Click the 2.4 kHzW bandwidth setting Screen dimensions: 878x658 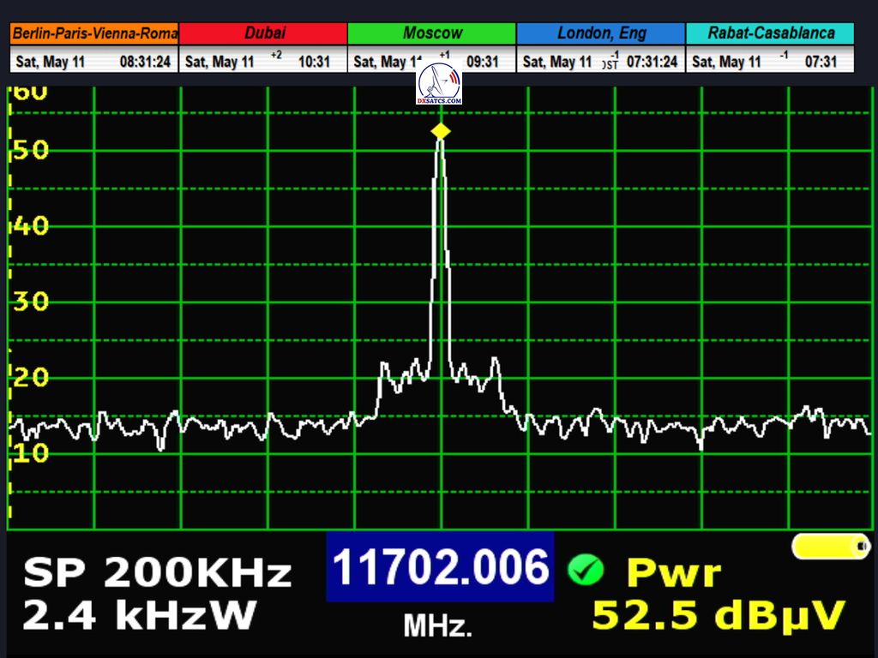pyautogui.click(x=139, y=615)
